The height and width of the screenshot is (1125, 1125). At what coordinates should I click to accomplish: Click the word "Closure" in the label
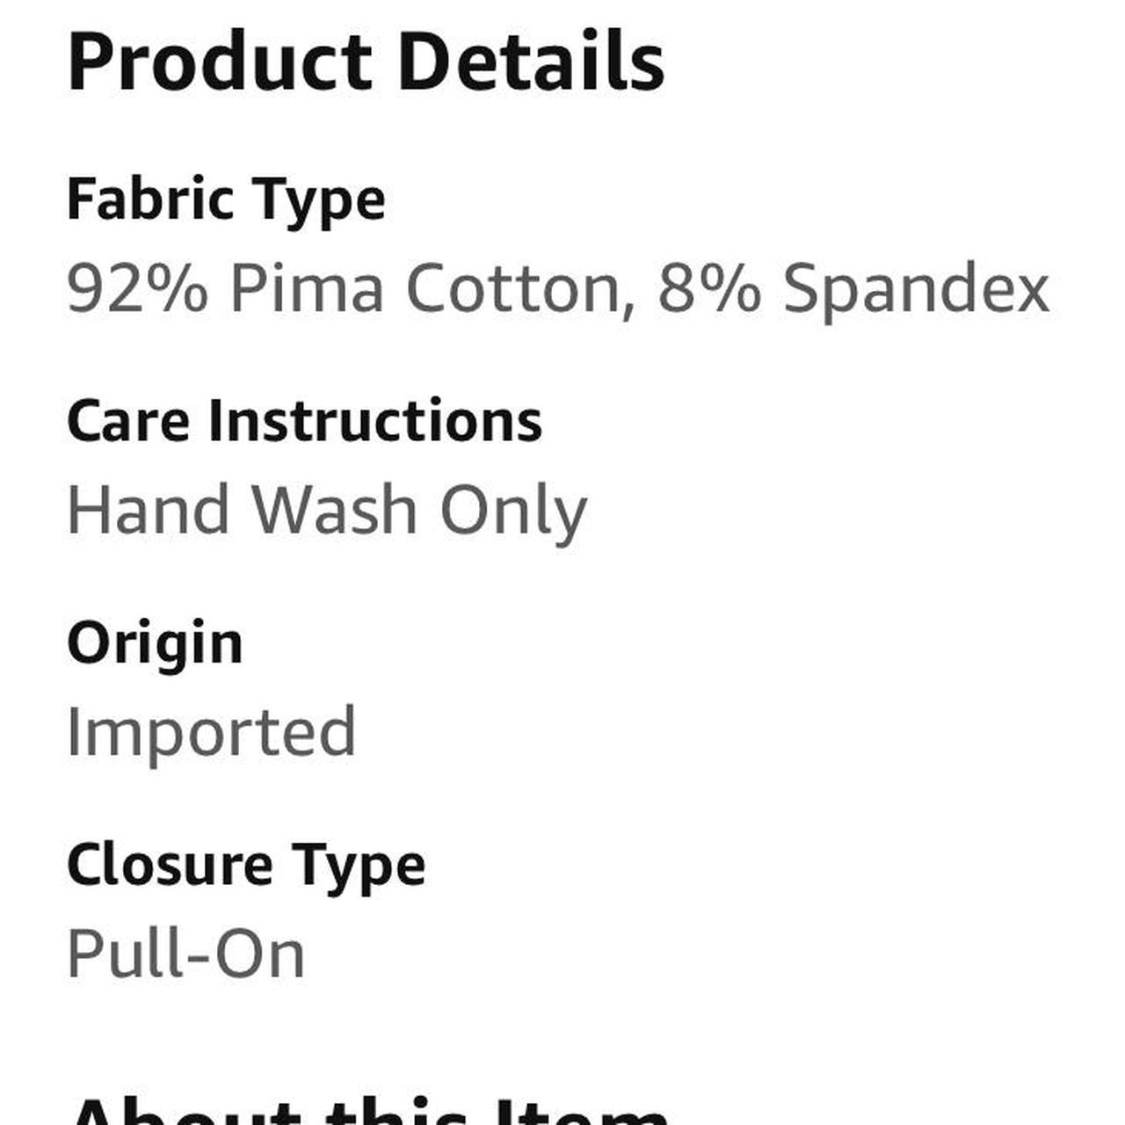point(170,865)
